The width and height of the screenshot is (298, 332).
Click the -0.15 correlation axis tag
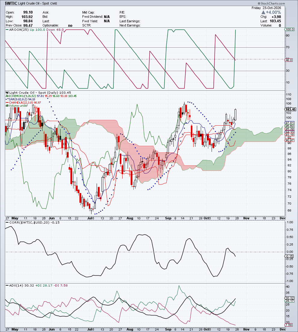tap(289, 256)
